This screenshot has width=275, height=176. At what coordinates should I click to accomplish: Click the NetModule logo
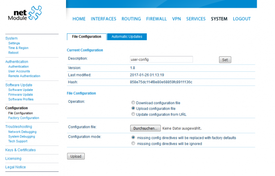[25, 13]
